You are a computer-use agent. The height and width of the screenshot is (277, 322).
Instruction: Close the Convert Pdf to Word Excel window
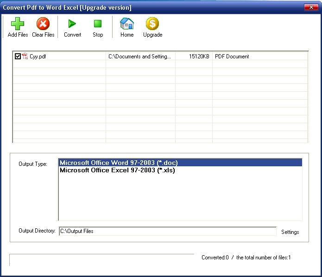click(310, 7)
